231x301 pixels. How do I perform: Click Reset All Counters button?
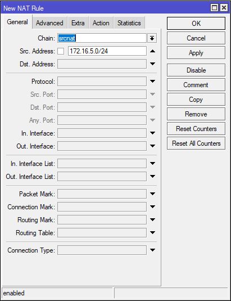(196, 143)
